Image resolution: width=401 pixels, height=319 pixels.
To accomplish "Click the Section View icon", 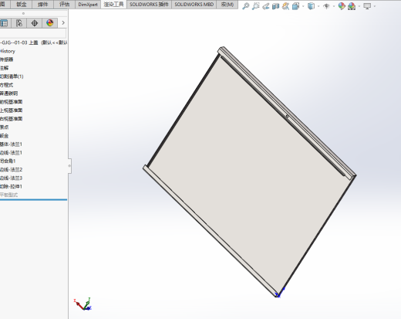I will [x=275, y=6].
